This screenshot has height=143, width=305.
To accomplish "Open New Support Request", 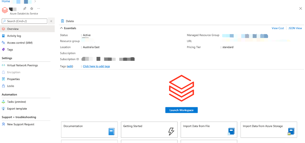I will (21, 124).
